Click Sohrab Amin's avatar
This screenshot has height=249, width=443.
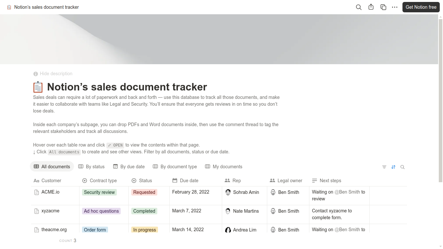pyautogui.click(x=228, y=192)
